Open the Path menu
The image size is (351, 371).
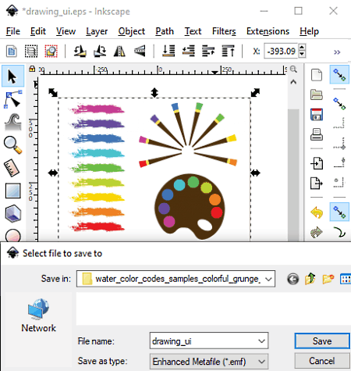click(165, 31)
